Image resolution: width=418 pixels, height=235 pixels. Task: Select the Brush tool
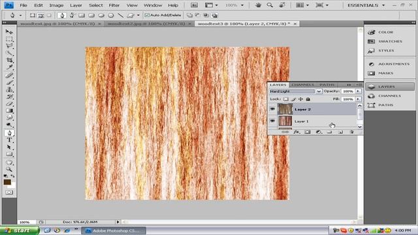(x=9, y=83)
